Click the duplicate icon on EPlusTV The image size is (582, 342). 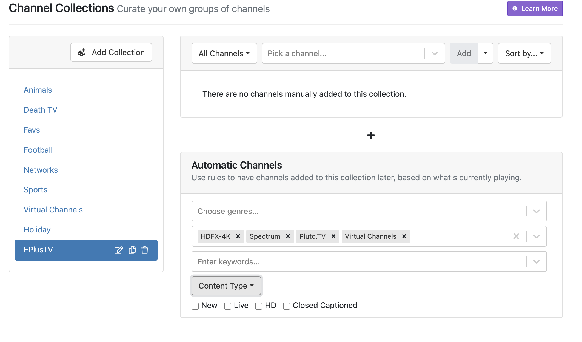coord(132,250)
